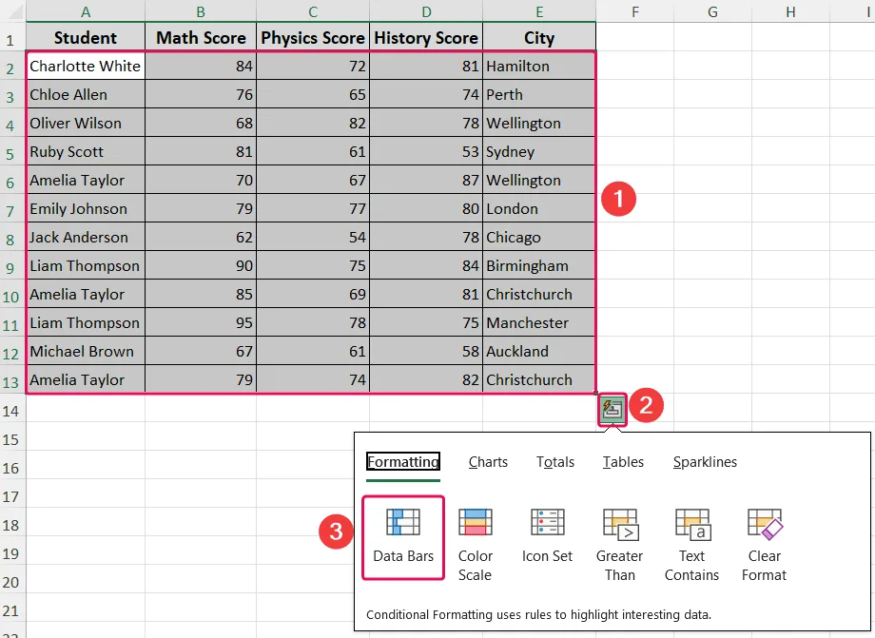The width and height of the screenshot is (875, 638).
Task: Select column E header
Action: [x=539, y=11]
